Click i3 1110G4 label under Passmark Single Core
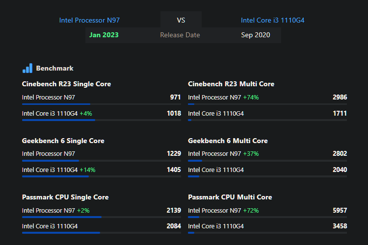368x245 pixels. pyautogui.click(x=50, y=226)
